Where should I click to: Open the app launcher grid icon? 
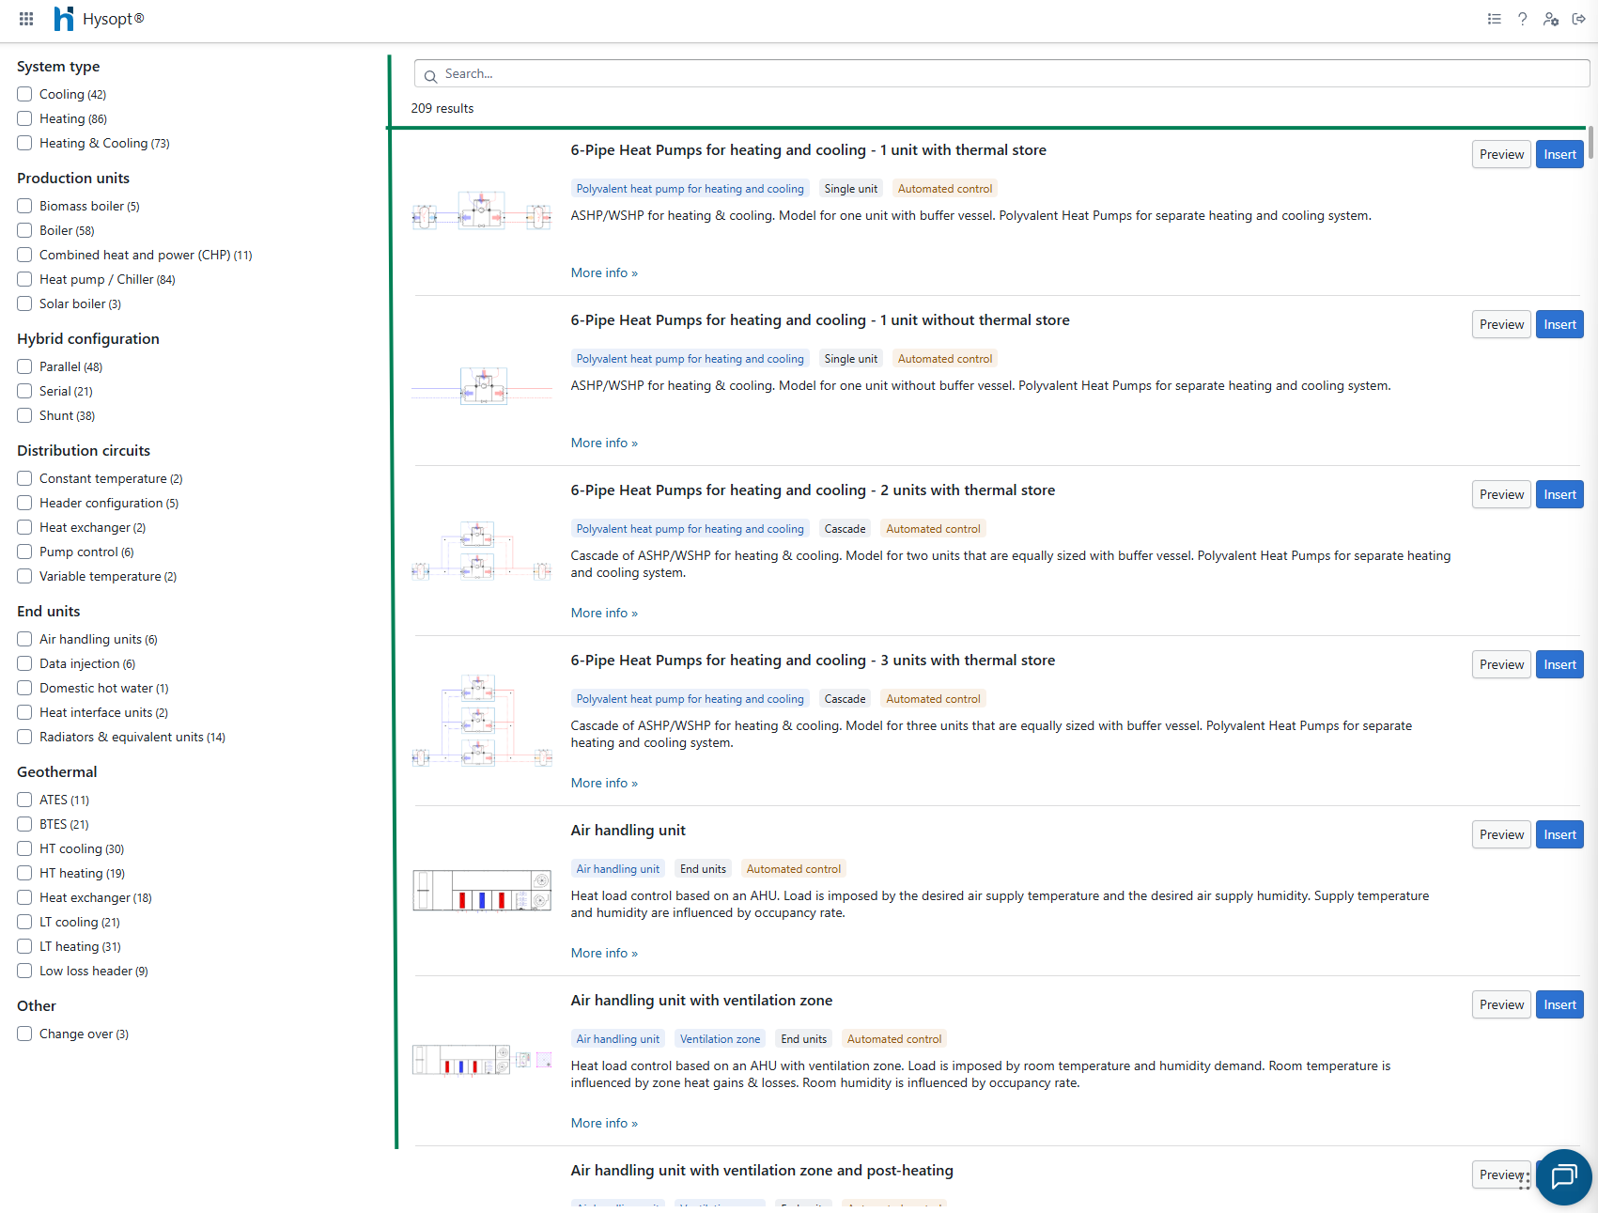pos(26,19)
